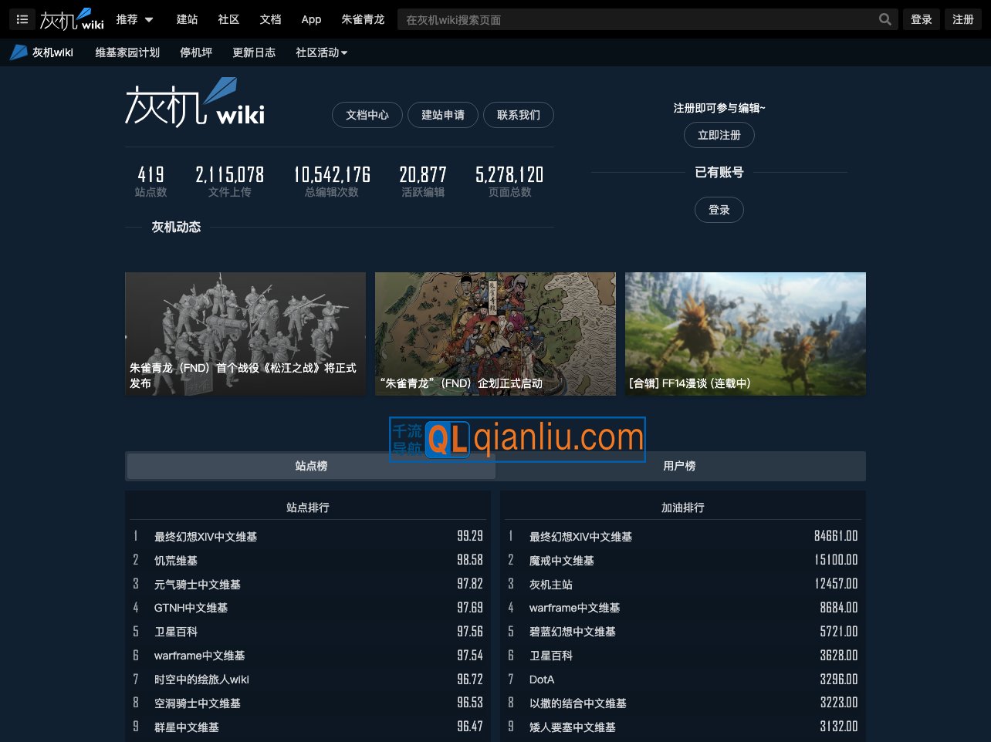Click the large 灰机wiki banner logo
The image size is (991, 742).
pyautogui.click(x=194, y=103)
